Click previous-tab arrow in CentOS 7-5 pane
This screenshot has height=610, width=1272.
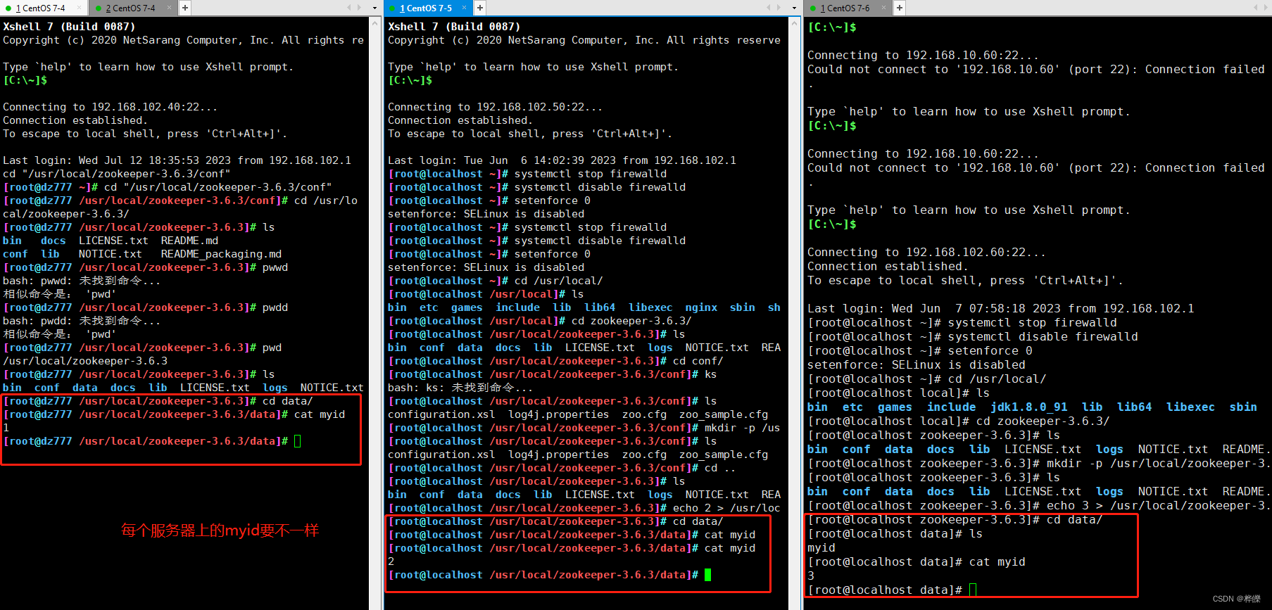pyautogui.click(x=769, y=8)
